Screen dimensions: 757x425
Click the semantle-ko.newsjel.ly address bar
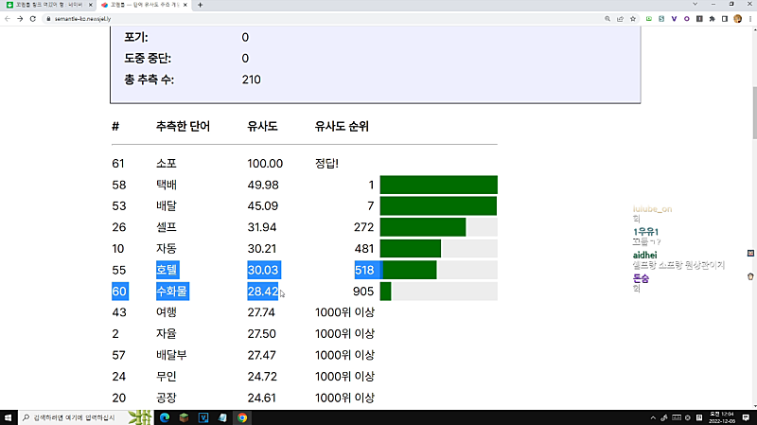[x=284, y=18]
